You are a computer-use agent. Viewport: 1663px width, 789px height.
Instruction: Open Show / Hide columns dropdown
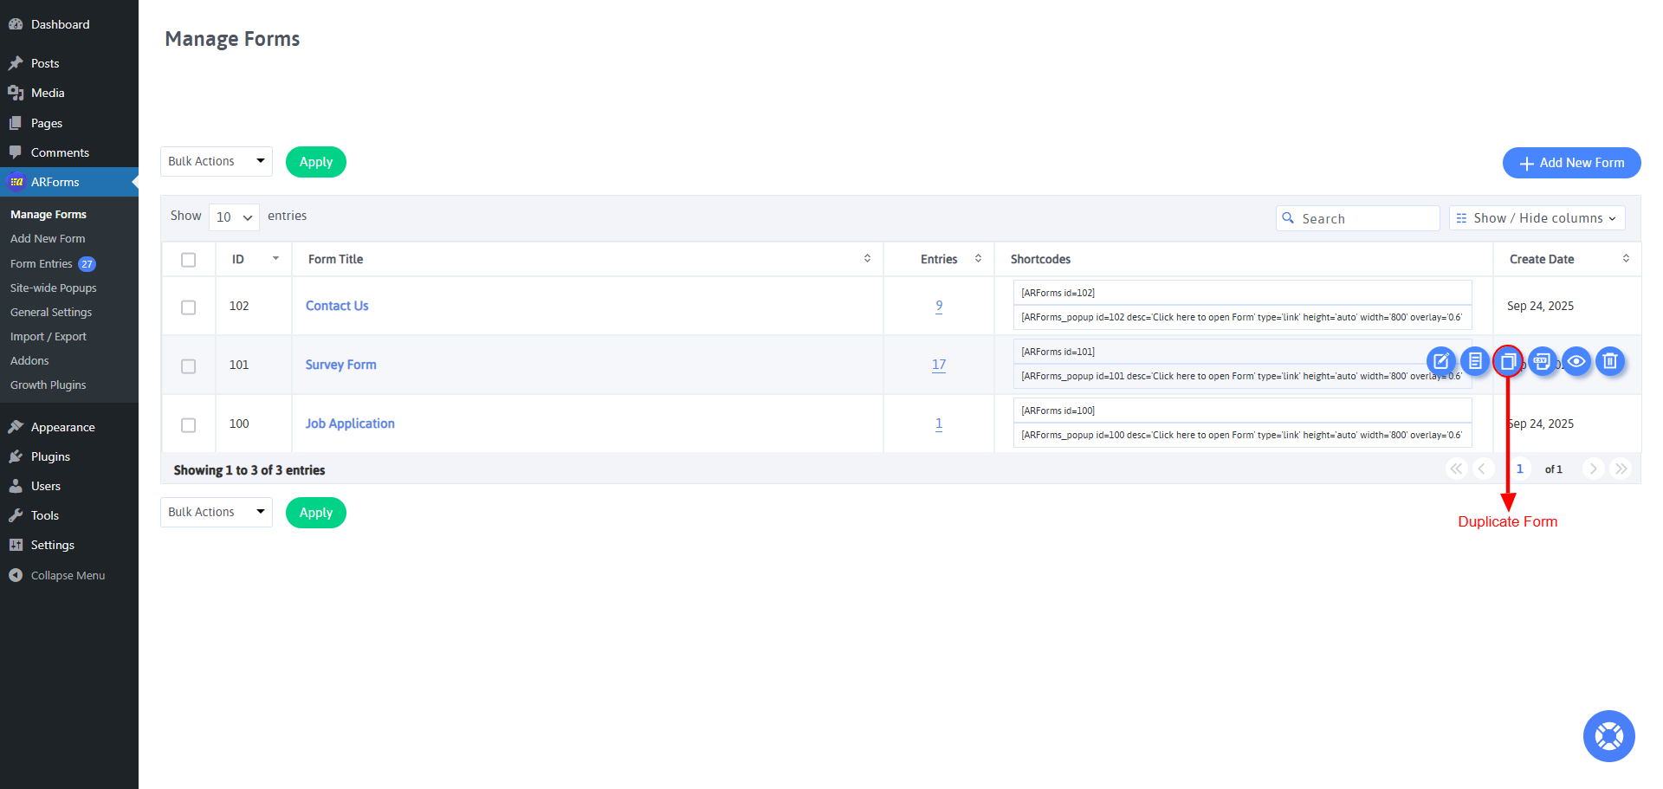pyautogui.click(x=1537, y=218)
